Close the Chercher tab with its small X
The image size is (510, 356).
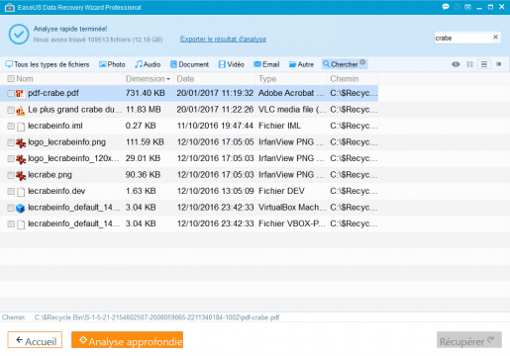pos(362,62)
